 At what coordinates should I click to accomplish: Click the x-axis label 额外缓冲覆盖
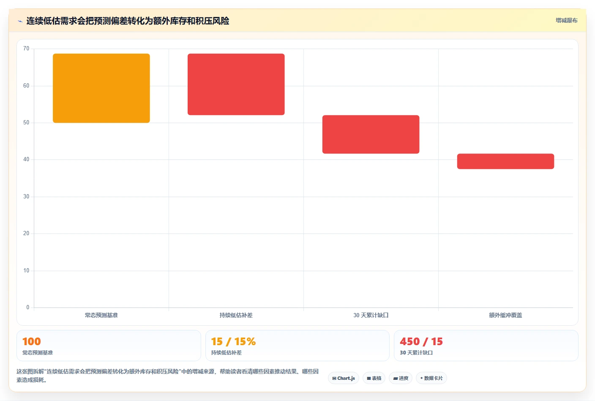[505, 315]
